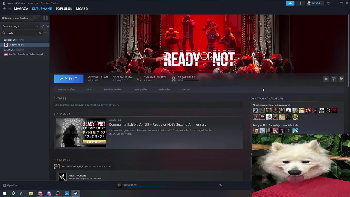Image resolution: width=350 pixels, height=197 pixels.
Task: Open the Yardım menu
Action: click(x=55, y=3)
